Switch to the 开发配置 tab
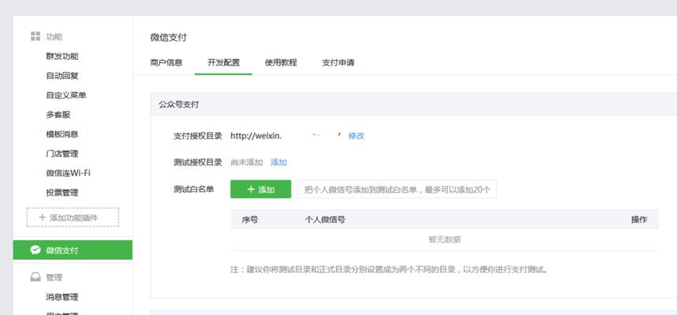 223,62
